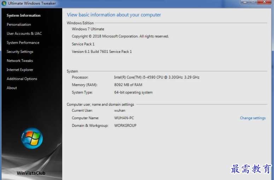Open the System Performance tweaks

click(x=23, y=43)
